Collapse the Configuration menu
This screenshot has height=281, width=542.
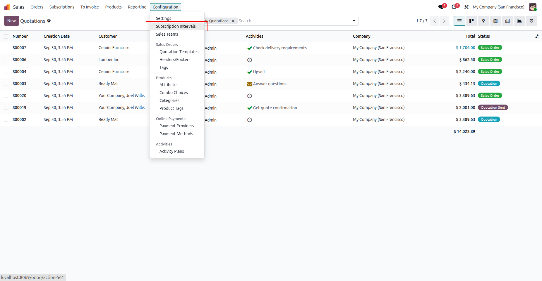tap(165, 7)
